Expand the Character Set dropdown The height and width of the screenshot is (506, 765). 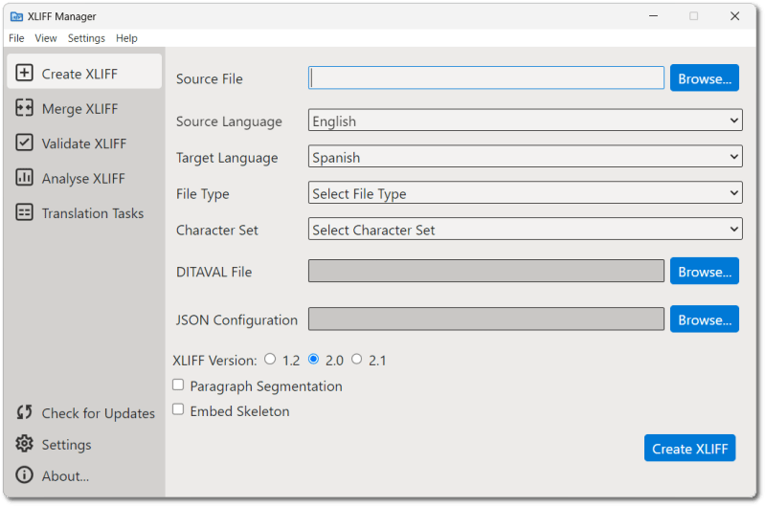tap(525, 230)
